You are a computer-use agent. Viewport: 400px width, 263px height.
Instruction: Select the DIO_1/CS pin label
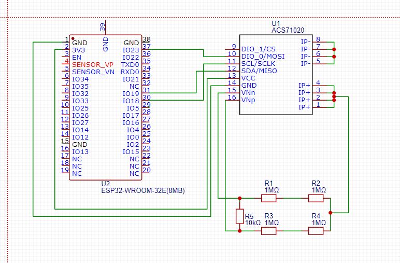[259, 49]
